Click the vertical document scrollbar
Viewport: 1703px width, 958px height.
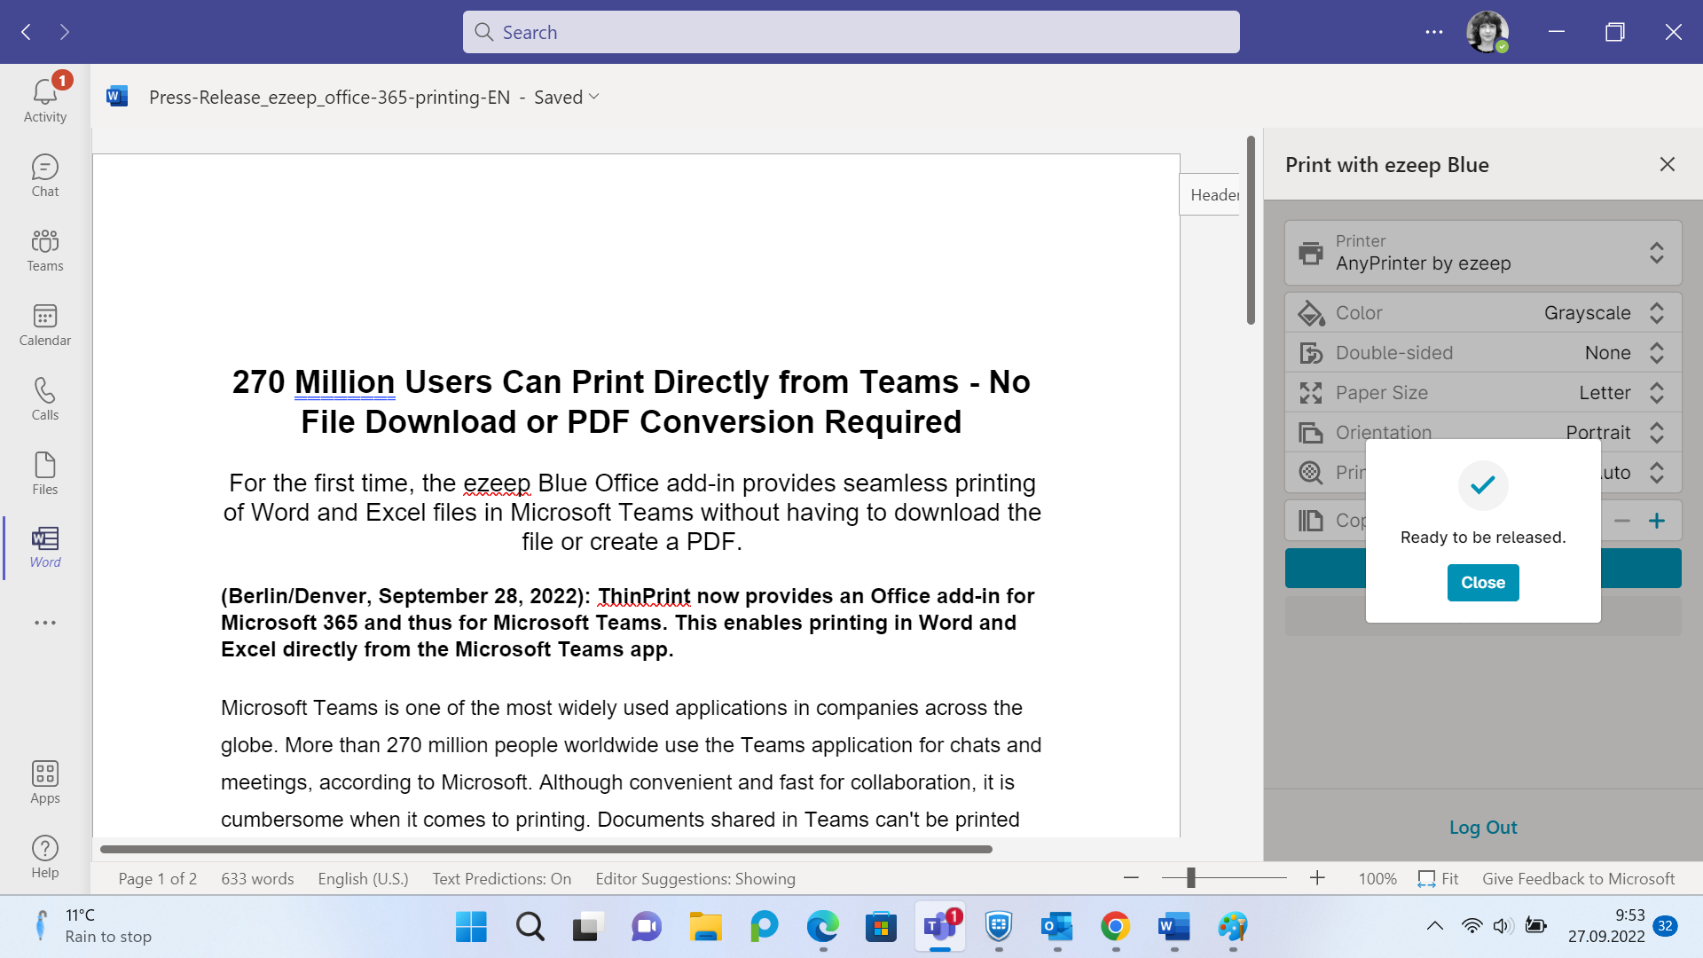[x=1251, y=231]
